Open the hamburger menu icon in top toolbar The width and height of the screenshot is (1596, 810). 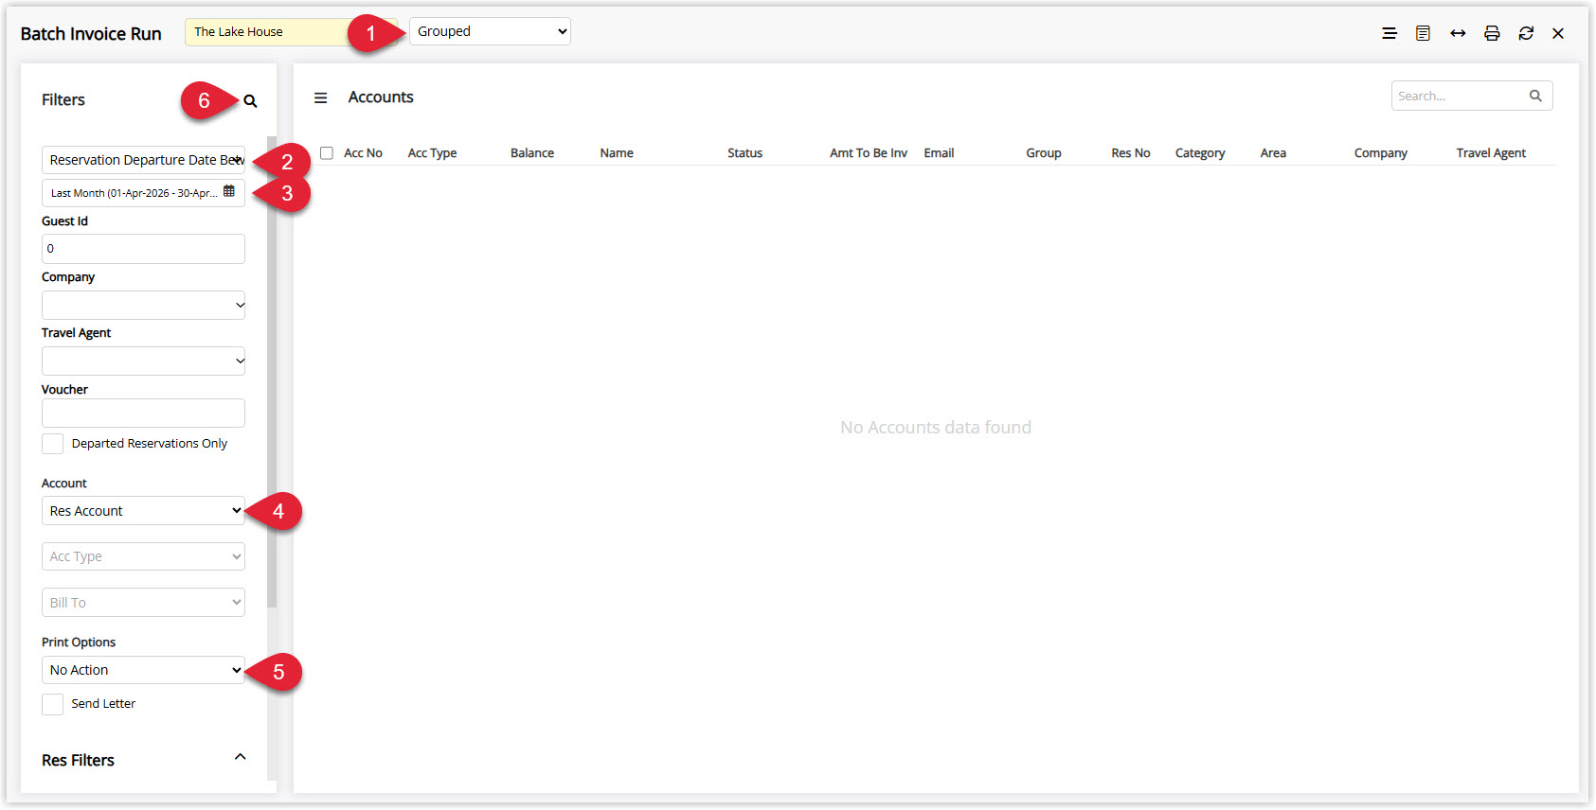point(1390,33)
